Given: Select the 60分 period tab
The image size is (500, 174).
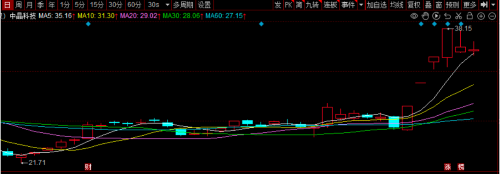Looking at the screenshot, I should 134,5.
